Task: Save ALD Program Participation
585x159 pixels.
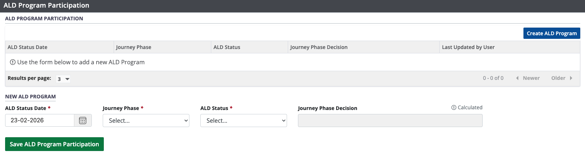Action: (x=54, y=144)
